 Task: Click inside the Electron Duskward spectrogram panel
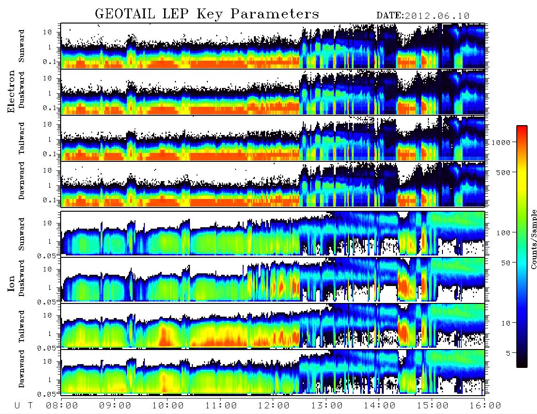click(x=273, y=92)
